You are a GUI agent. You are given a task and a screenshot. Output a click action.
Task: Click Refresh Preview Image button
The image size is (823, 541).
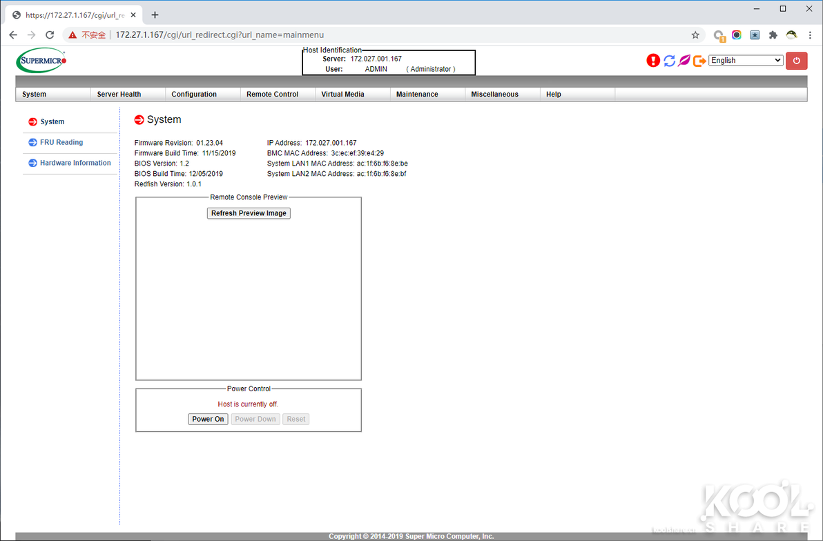249,213
